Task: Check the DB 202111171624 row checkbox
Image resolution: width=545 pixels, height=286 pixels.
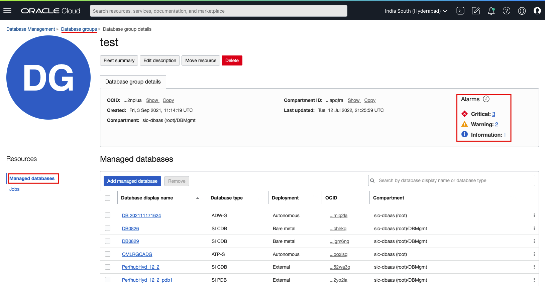Action: [x=108, y=215]
